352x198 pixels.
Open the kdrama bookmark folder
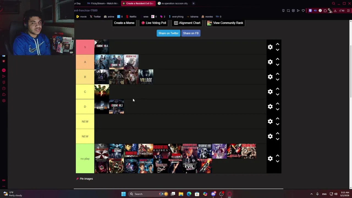click(192, 16)
